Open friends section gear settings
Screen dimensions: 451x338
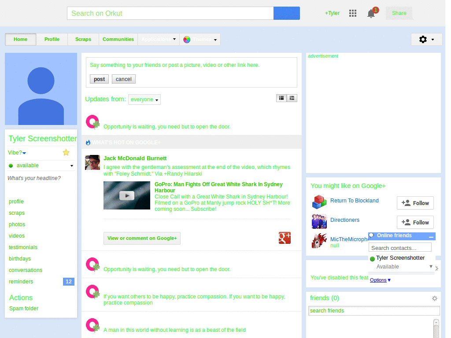click(x=435, y=298)
